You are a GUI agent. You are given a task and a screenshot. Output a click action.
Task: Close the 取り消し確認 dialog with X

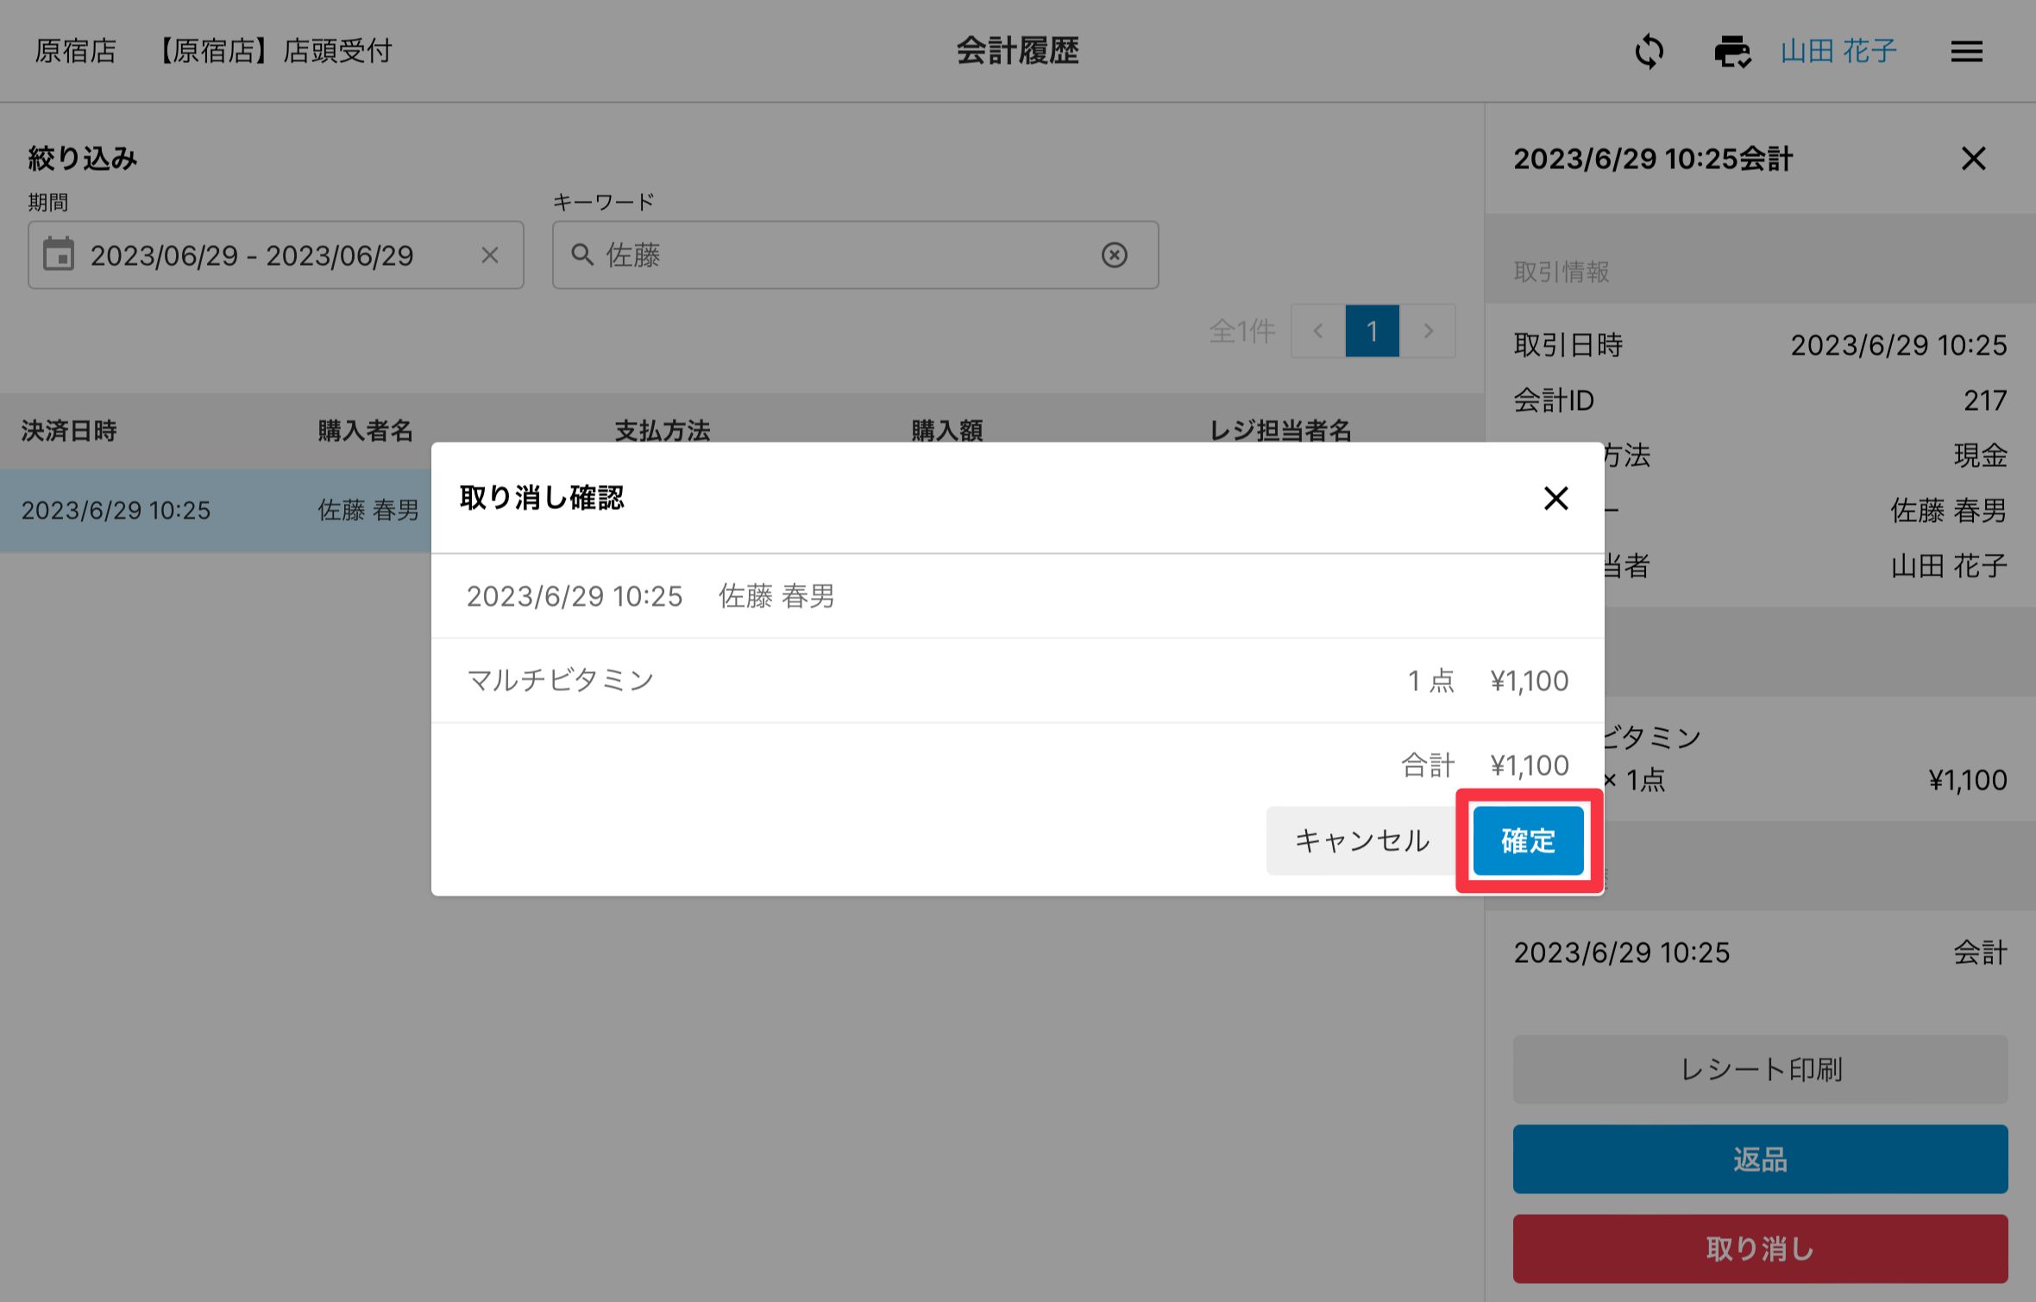pyautogui.click(x=1555, y=498)
